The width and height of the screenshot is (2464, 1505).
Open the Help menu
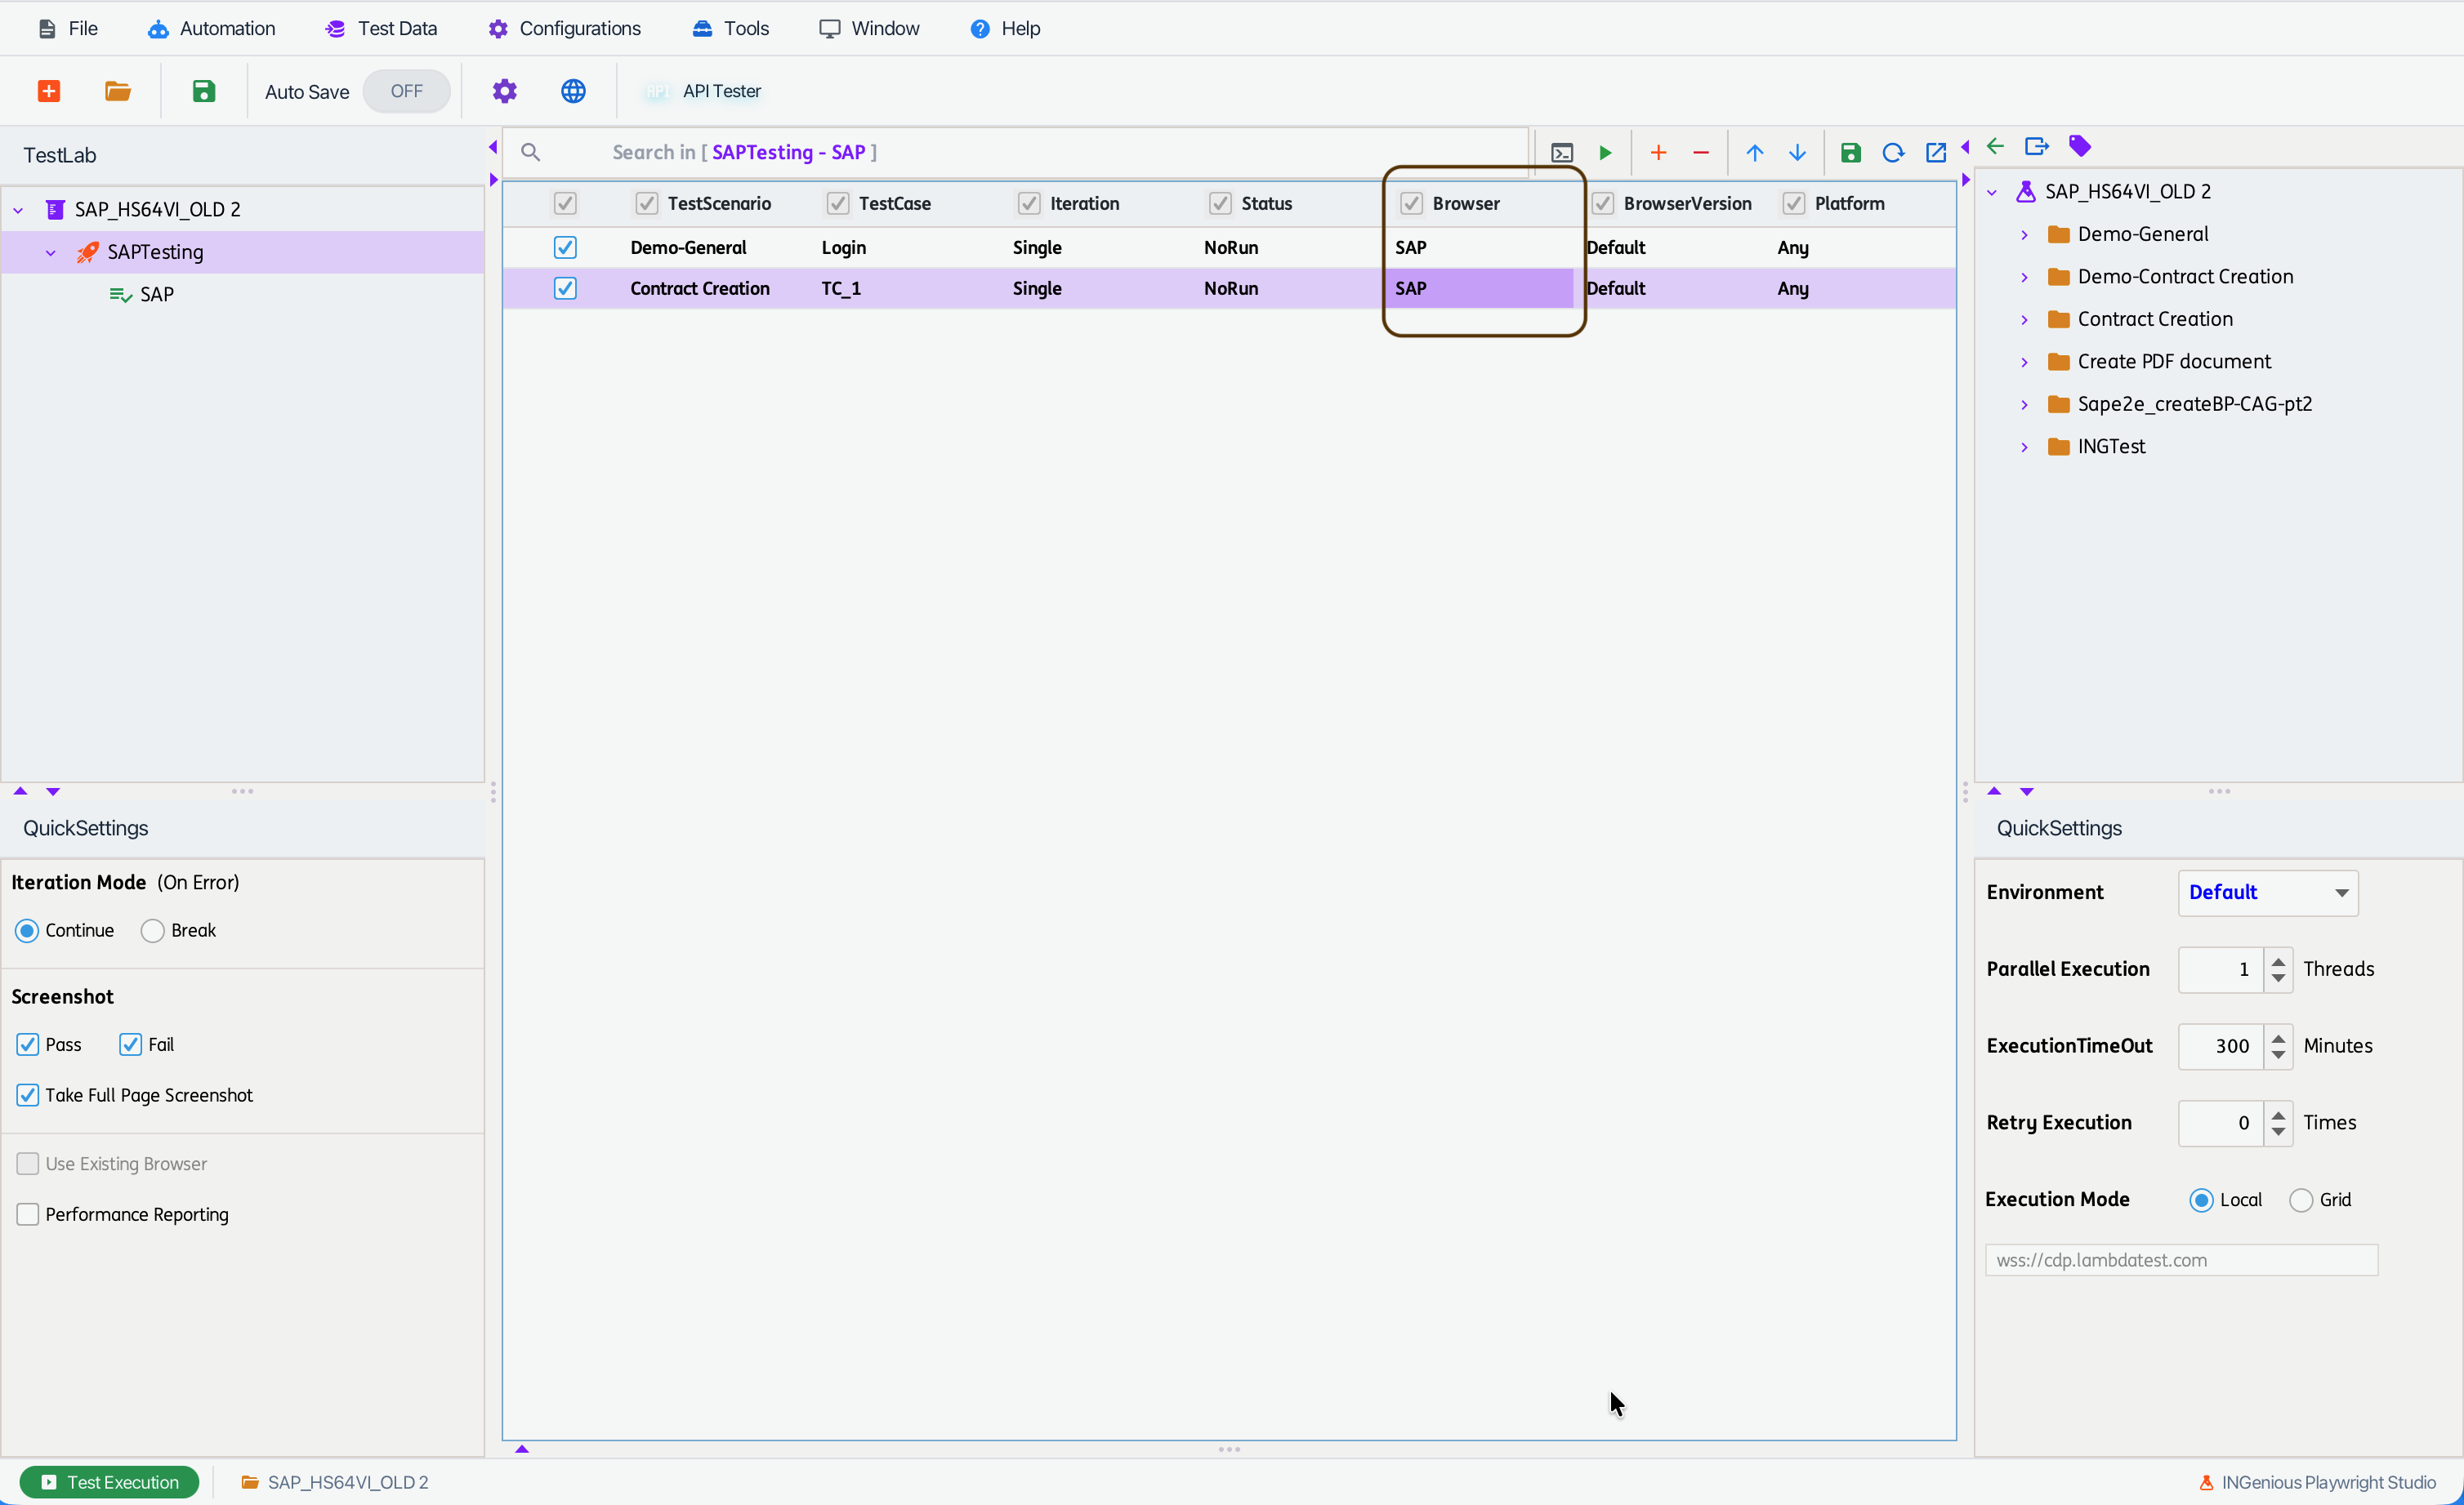(x=1005, y=28)
